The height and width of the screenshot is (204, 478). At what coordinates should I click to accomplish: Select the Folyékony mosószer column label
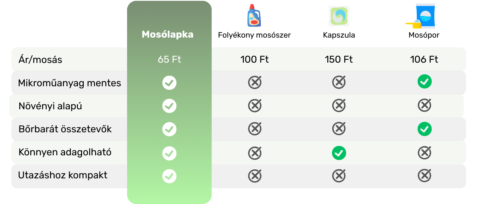coord(254,35)
